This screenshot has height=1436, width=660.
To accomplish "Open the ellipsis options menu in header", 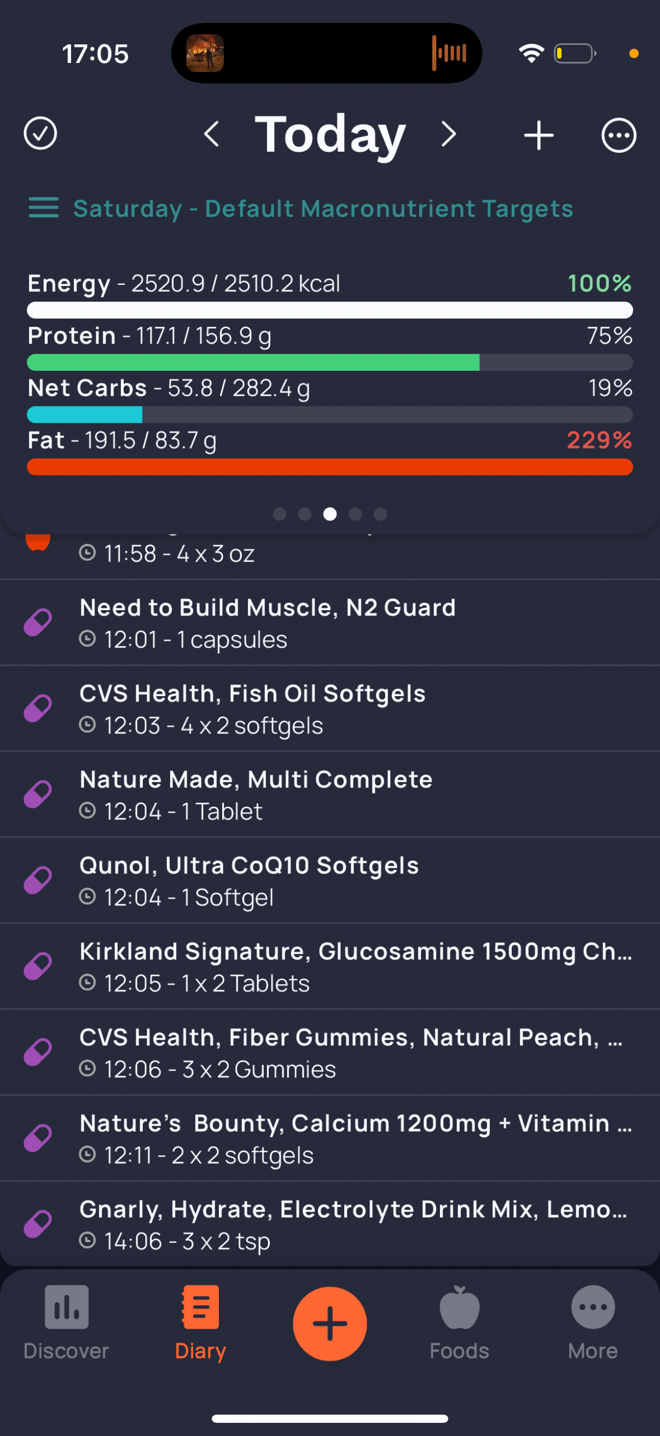I will pos(618,135).
